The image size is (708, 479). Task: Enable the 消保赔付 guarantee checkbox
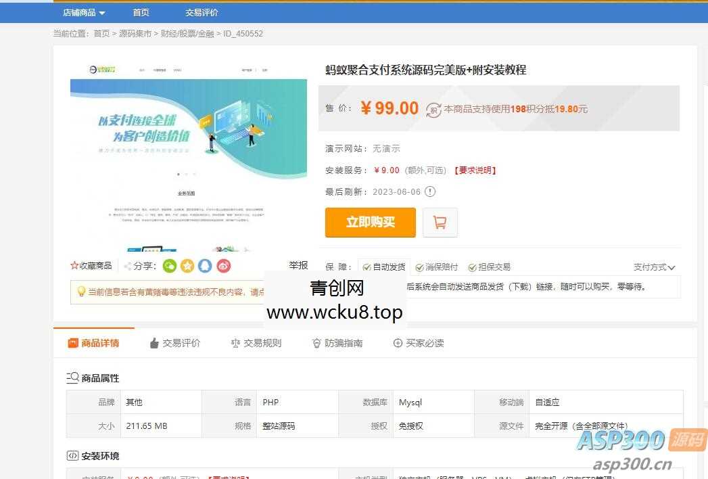point(419,267)
